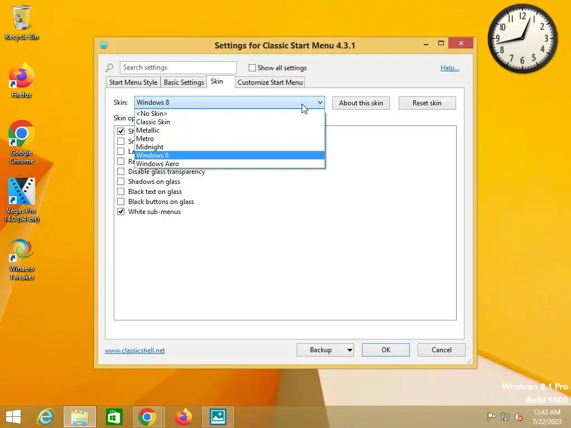This screenshot has height=428, width=571.
Task: Click the muted volume tray icon
Action: [519, 417]
